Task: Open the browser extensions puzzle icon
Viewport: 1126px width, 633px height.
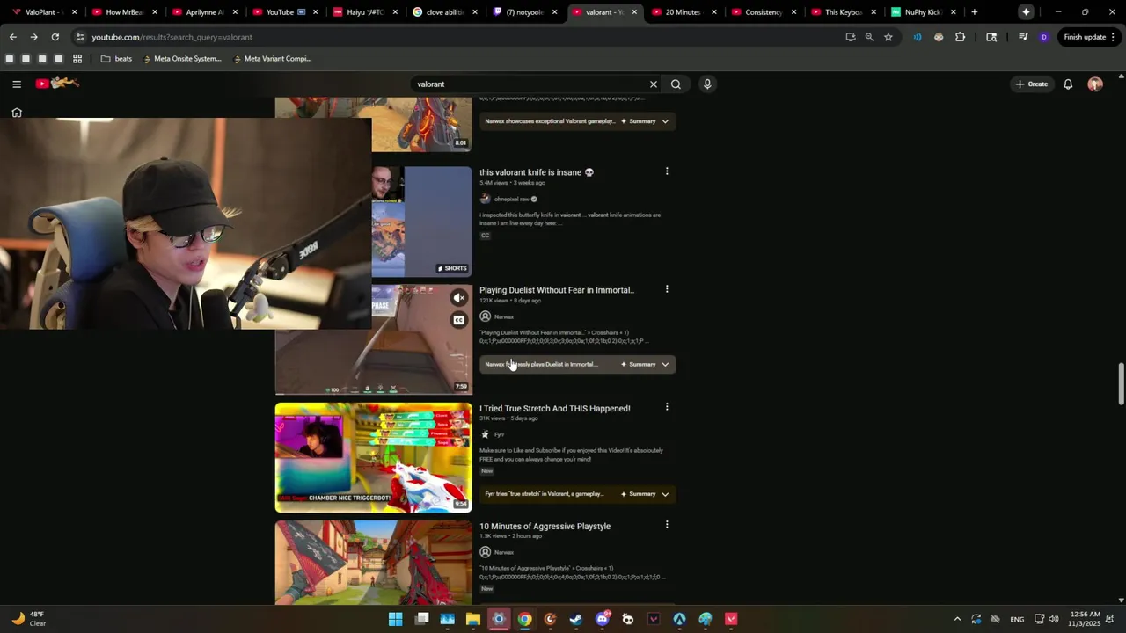Action: click(960, 37)
